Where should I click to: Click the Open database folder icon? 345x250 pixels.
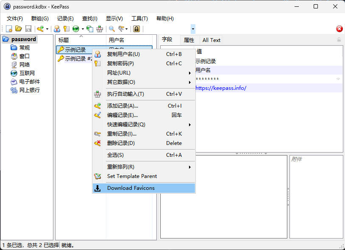pyautogui.click(x=19, y=29)
